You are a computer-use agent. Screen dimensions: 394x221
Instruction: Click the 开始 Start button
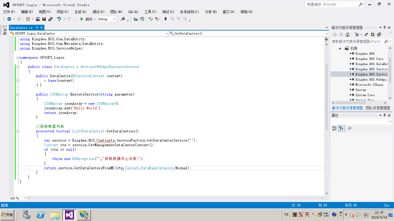(x=7, y=215)
